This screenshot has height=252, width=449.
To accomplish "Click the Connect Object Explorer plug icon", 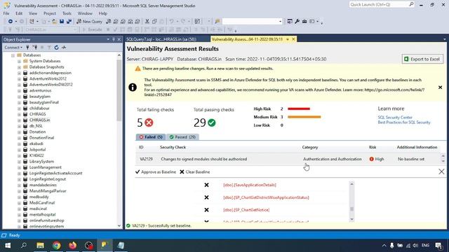I will [x=27, y=48].
